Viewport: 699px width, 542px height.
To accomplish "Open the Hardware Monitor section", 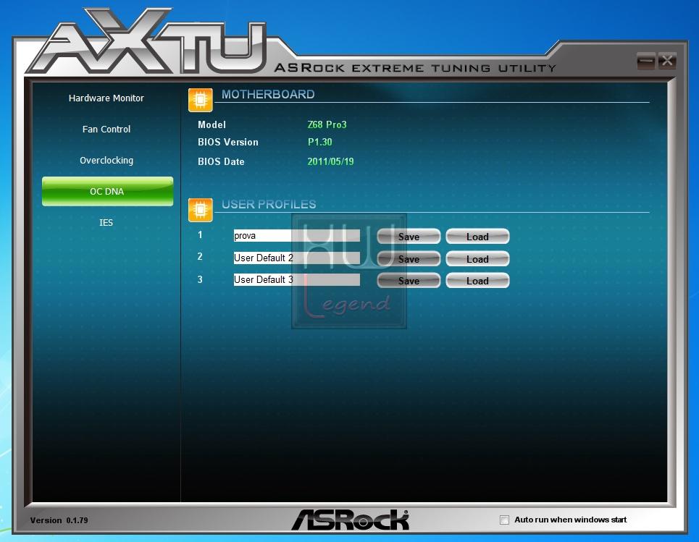I will [x=106, y=98].
